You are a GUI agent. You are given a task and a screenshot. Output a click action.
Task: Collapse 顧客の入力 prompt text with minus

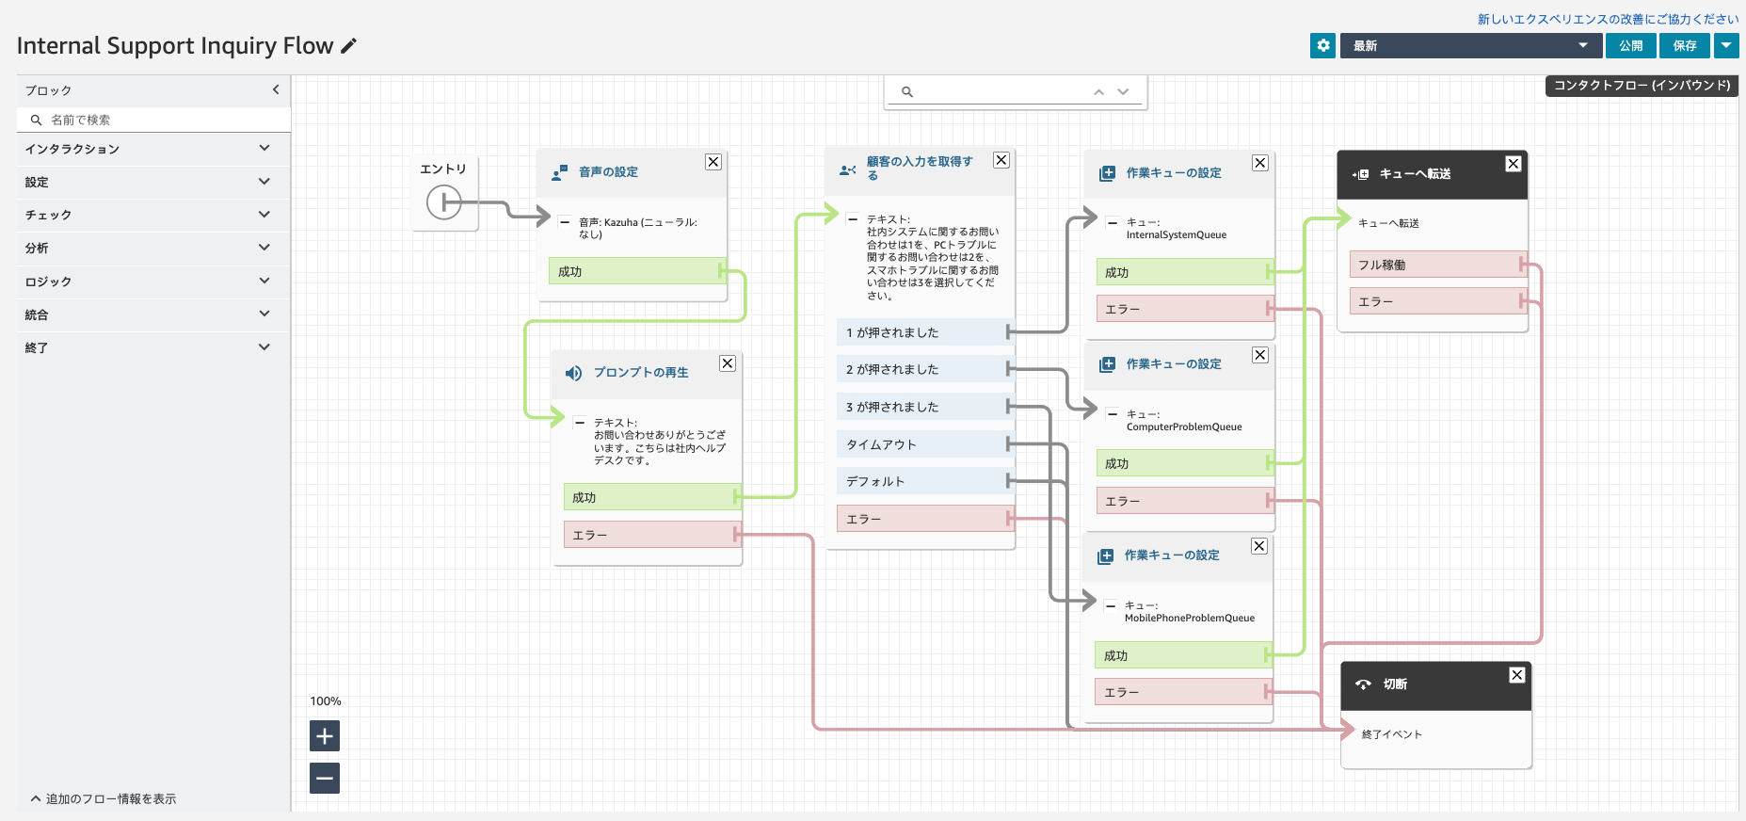853,219
